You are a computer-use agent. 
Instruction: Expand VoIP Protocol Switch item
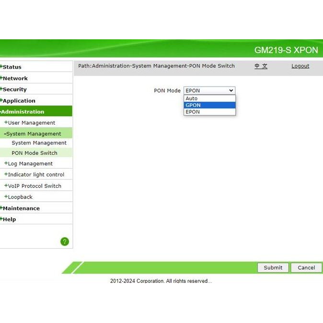click(x=34, y=186)
